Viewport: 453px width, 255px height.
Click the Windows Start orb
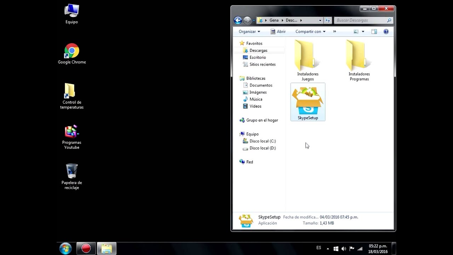65,249
